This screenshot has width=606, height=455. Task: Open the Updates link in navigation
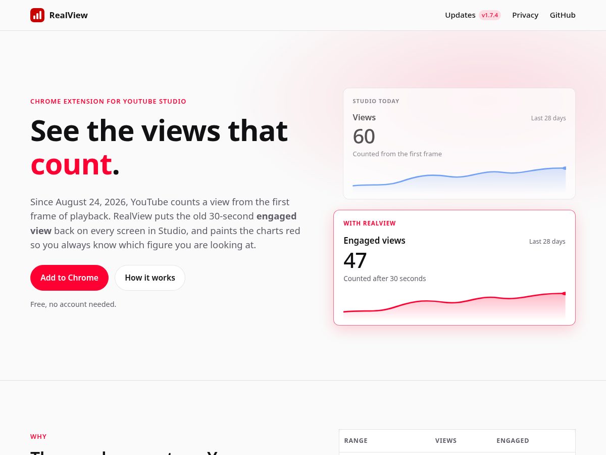pos(460,15)
